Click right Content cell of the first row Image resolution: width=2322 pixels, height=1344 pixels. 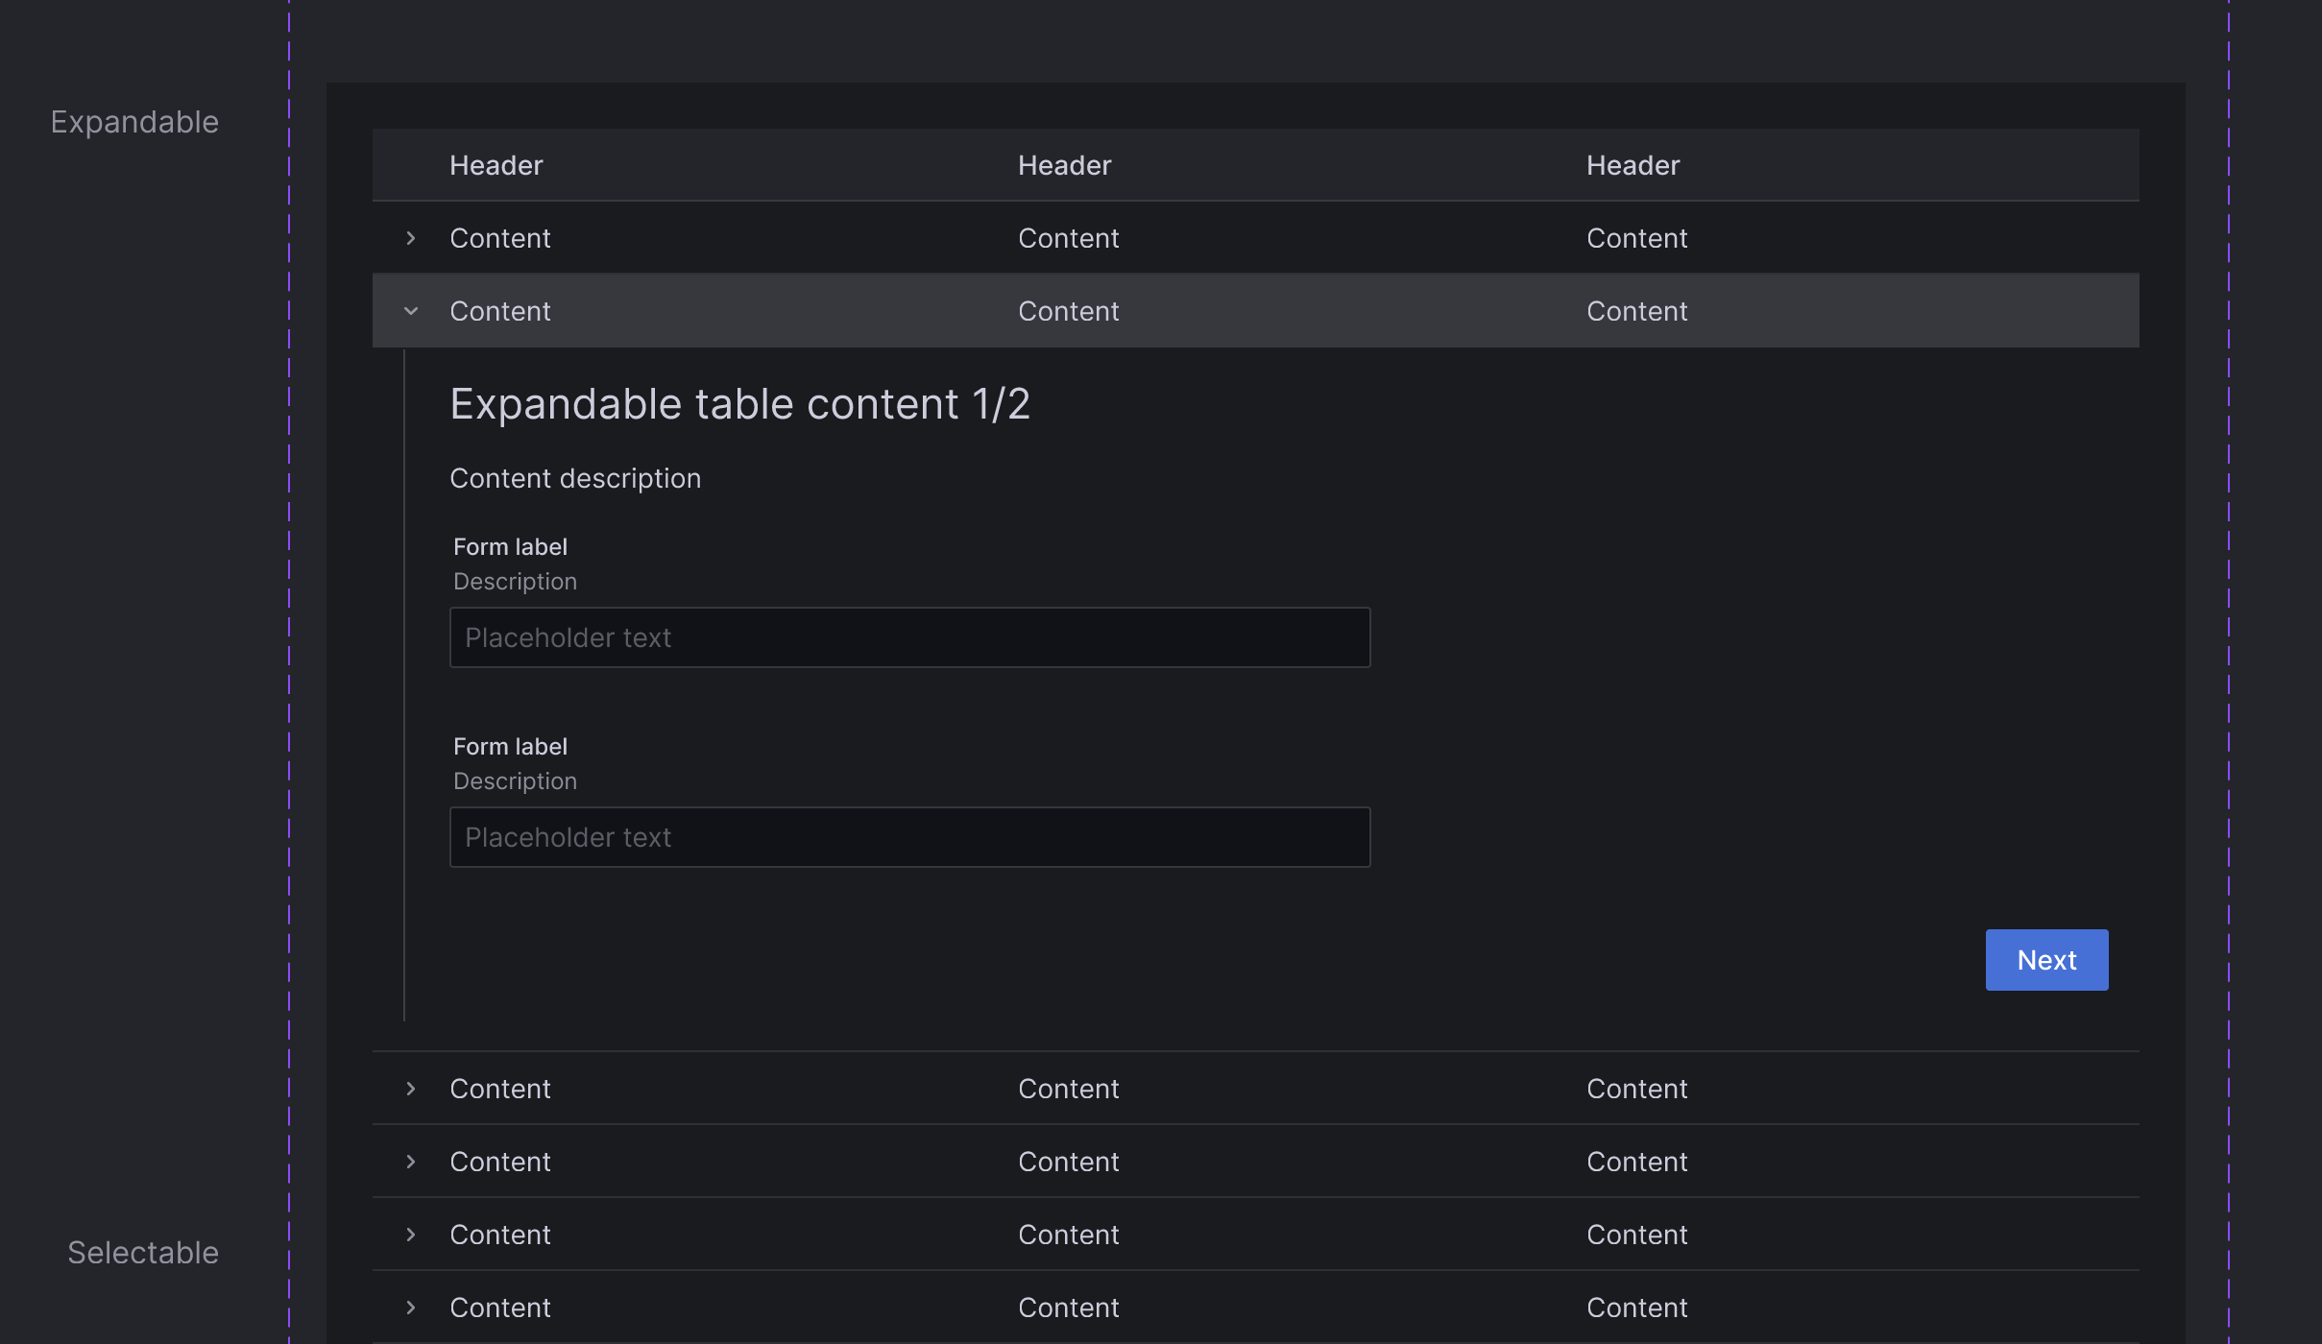pos(1636,238)
